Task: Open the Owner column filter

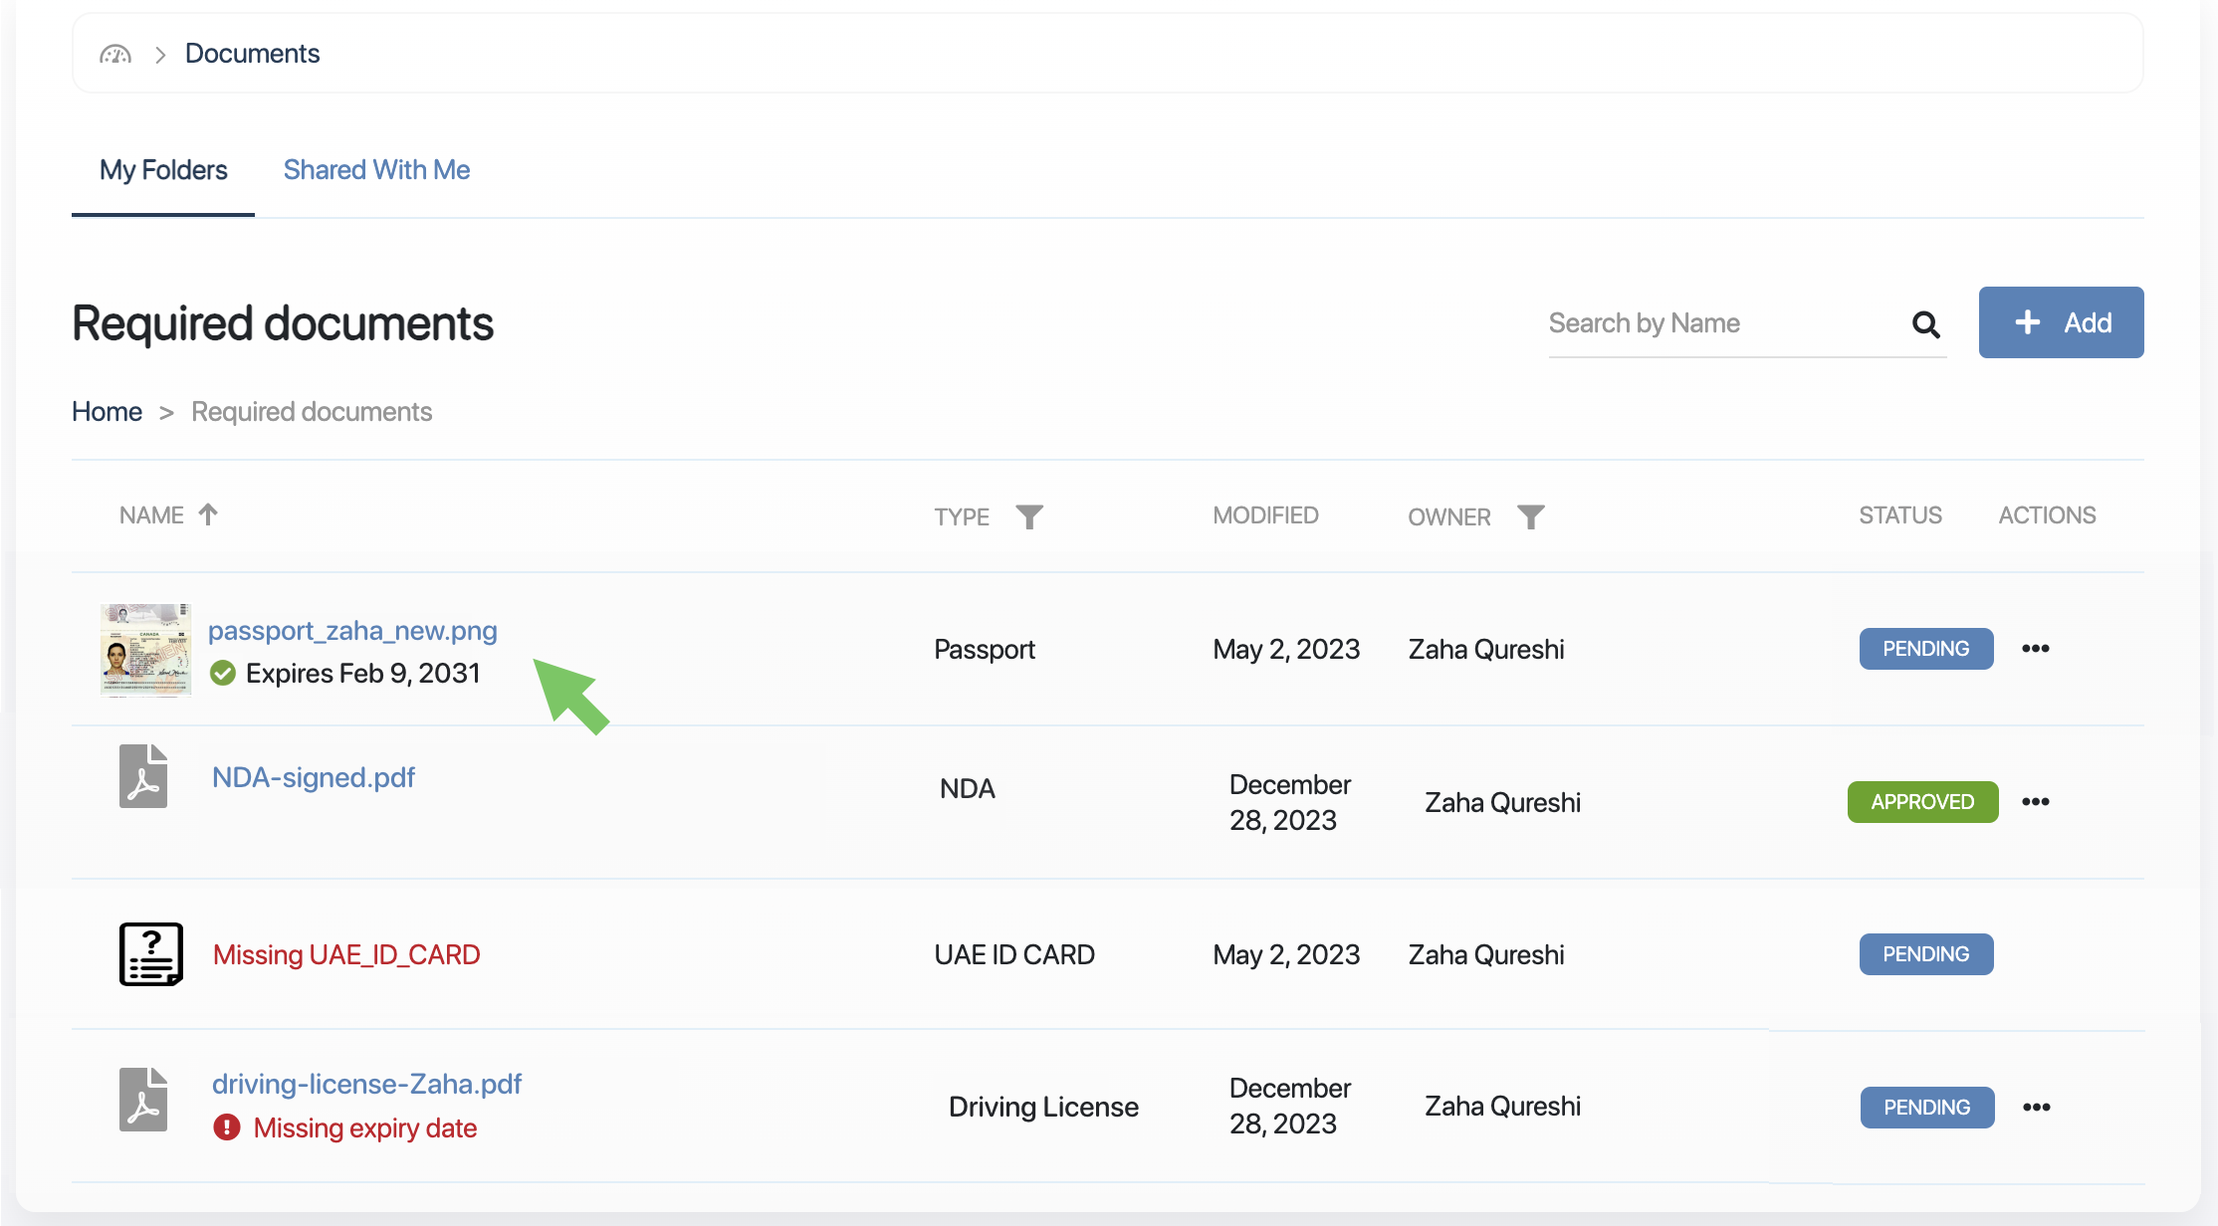Action: click(x=1530, y=516)
